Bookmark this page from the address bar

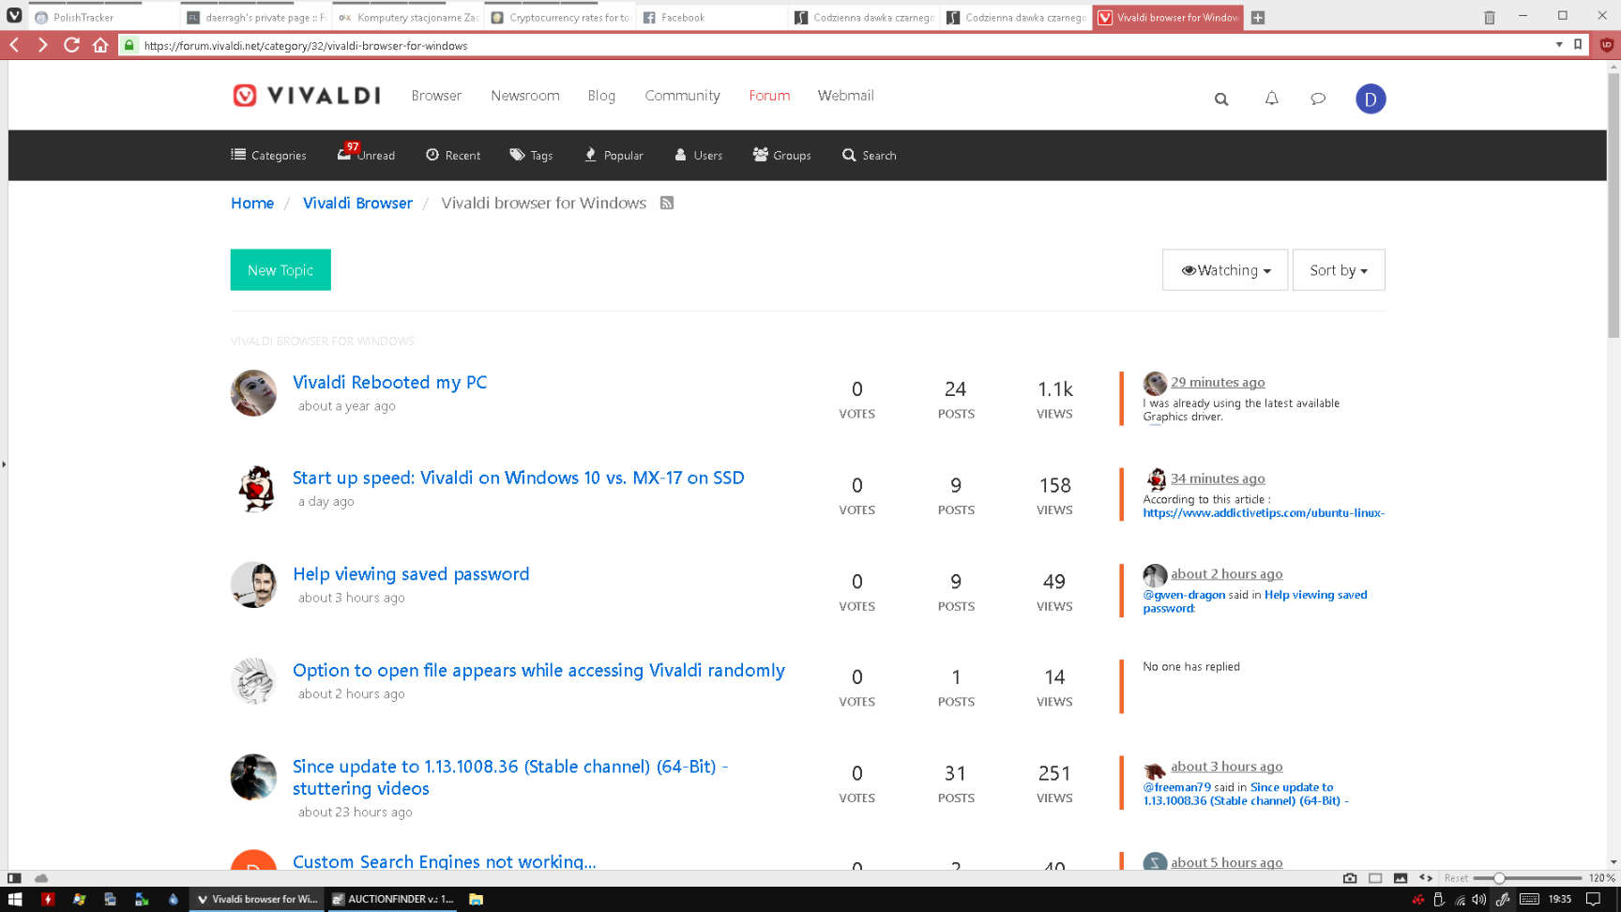(x=1578, y=44)
